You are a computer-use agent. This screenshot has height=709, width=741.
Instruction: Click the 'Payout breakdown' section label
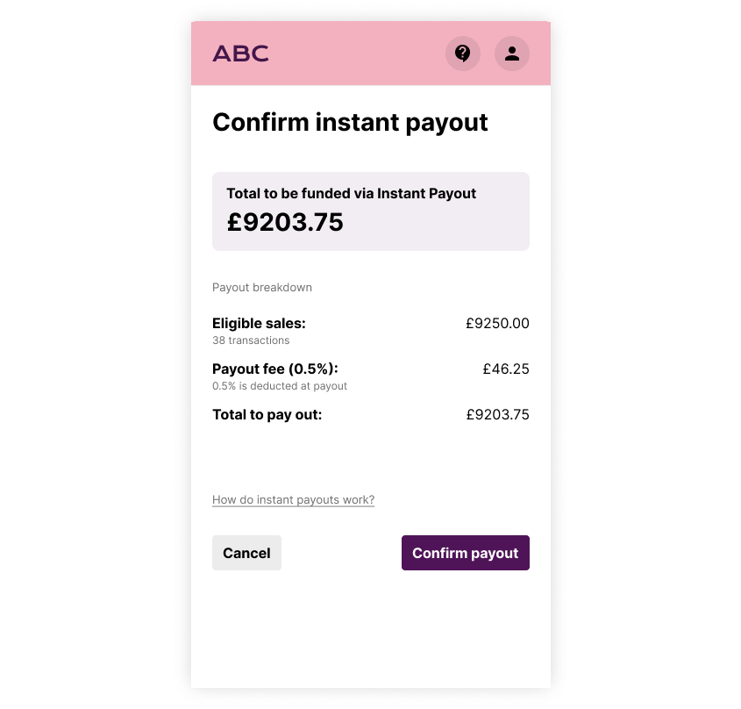[262, 288]
